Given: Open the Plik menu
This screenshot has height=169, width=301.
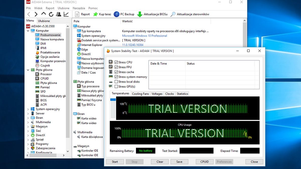Looking at the screenshot, I should pyautogui.click(x=29, y=8).
